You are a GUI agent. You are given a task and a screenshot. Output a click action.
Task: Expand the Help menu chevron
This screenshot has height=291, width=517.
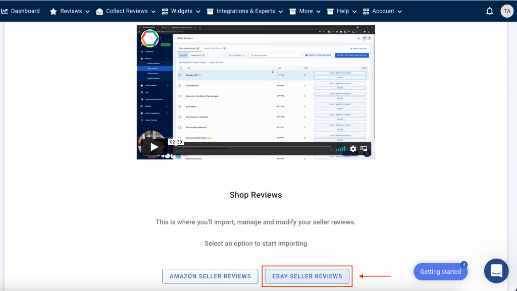tap(354, 12)
